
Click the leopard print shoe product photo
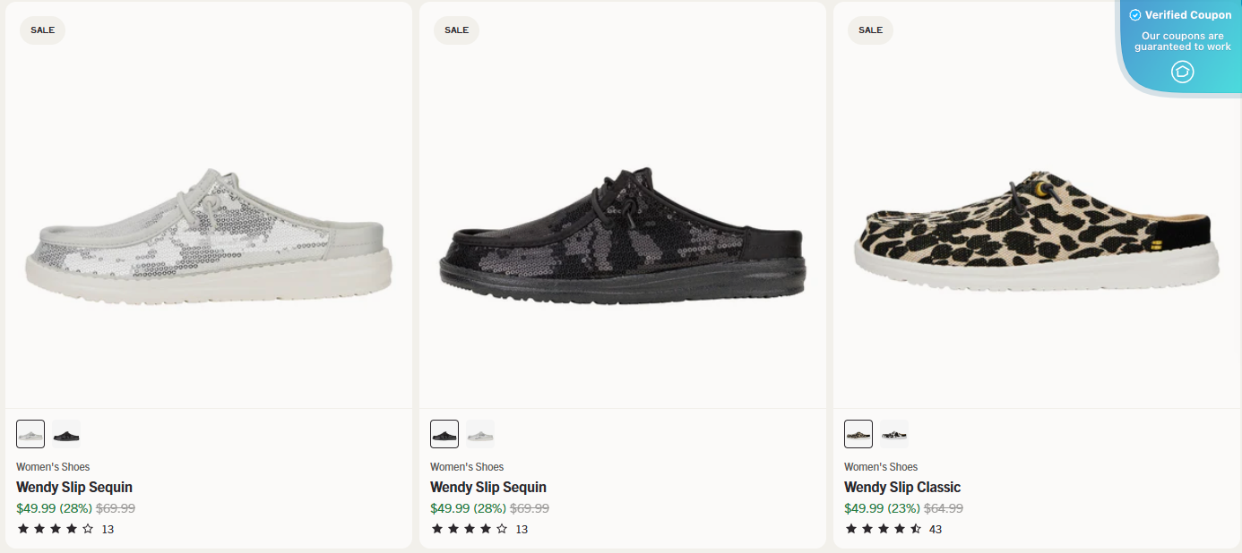coord(1037,233)
